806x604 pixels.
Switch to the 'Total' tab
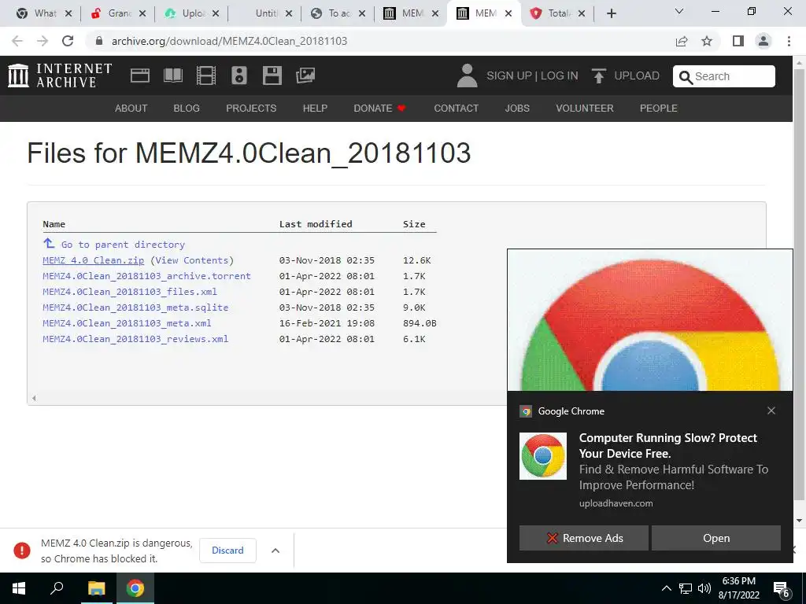coord(558,13)
